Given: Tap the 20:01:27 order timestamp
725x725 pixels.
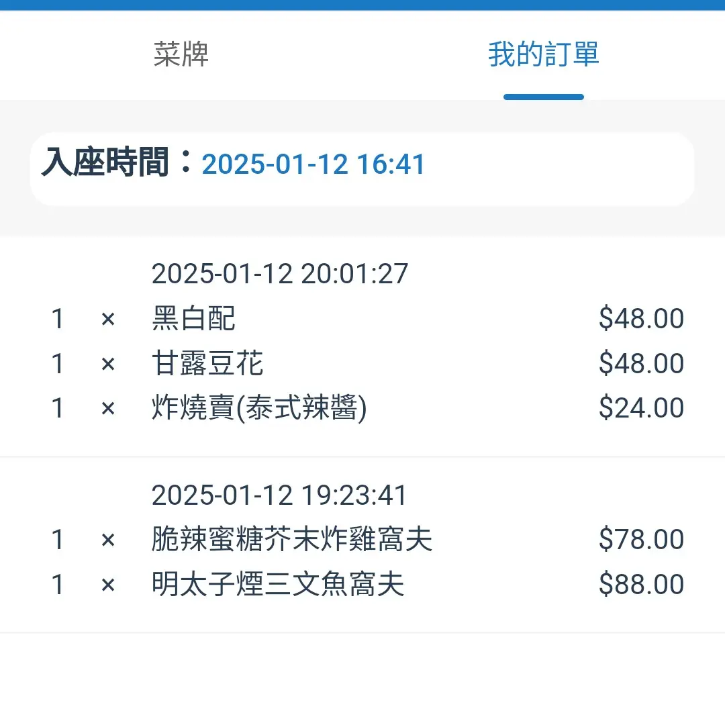Looking at the screenshot, I should click(x=280, y=274).
